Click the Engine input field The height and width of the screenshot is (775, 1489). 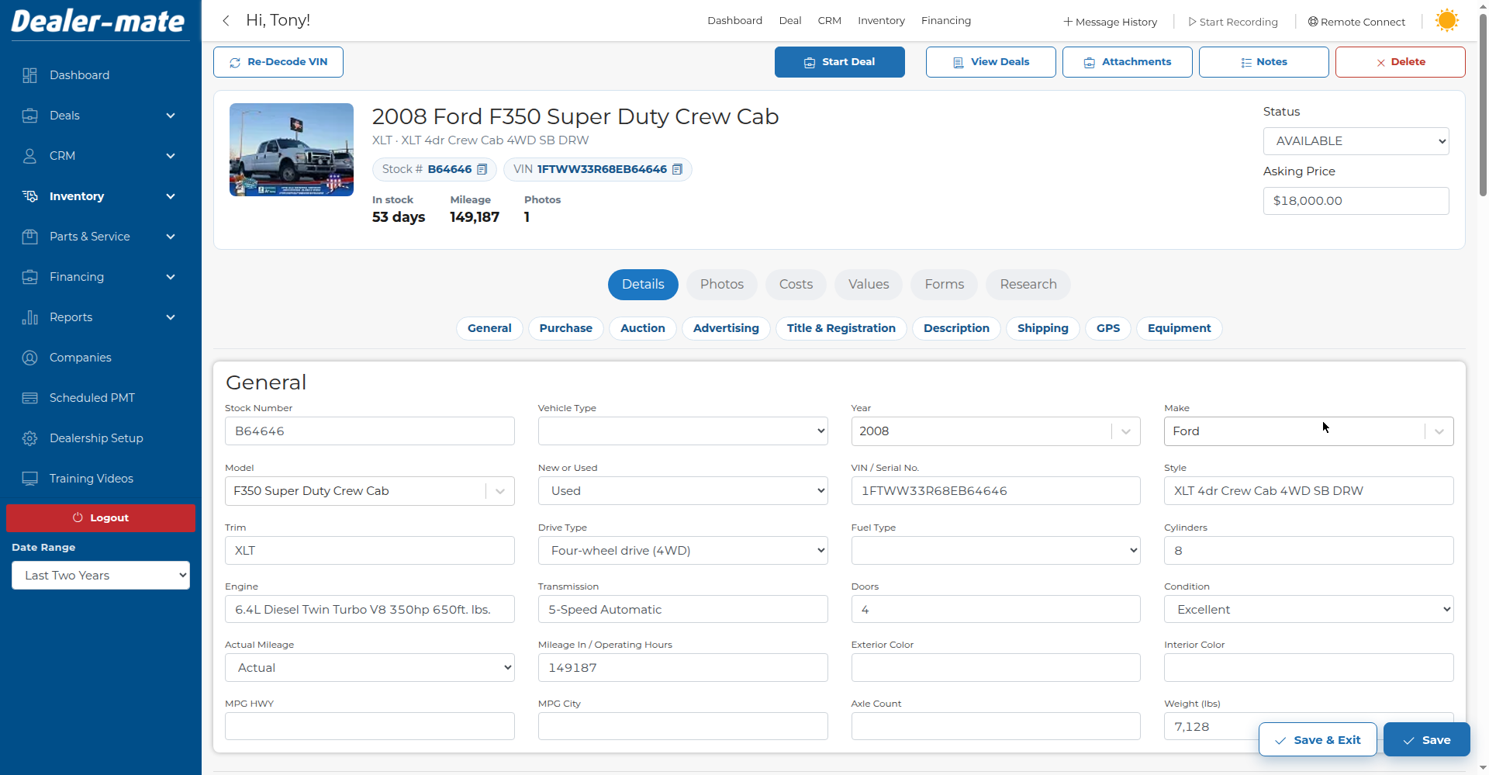pyautogui.click(x=370, y=610)
